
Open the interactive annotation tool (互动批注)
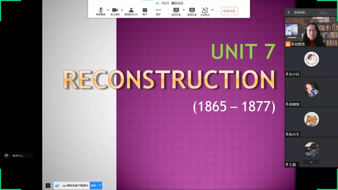click(x=205, y=10)
